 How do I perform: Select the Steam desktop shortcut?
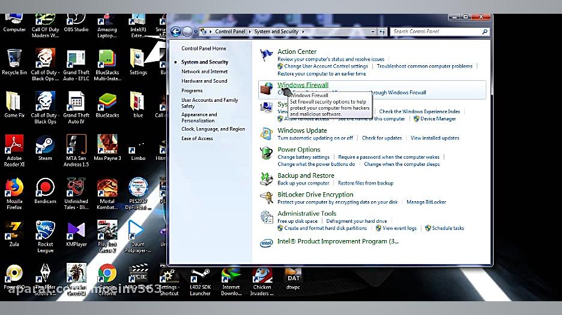pyautogui.click(x=45, y=148)
